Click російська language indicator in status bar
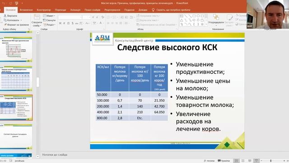The image size is (289, 163). (19, 161)
